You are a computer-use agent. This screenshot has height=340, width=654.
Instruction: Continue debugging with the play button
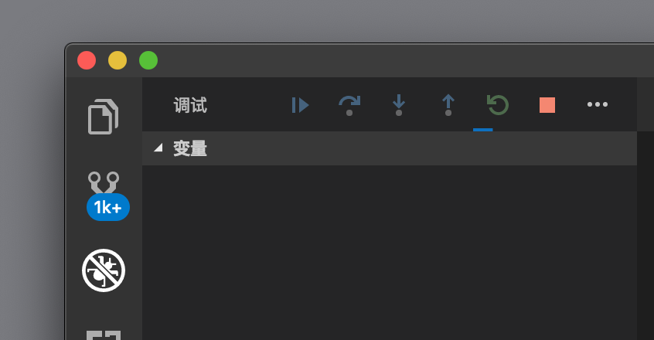[300, 105]
